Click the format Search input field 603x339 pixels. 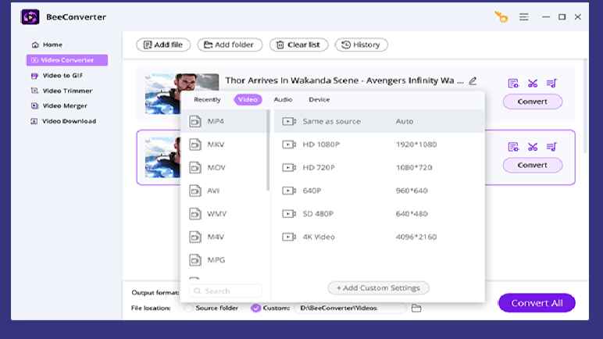(226, 291)
